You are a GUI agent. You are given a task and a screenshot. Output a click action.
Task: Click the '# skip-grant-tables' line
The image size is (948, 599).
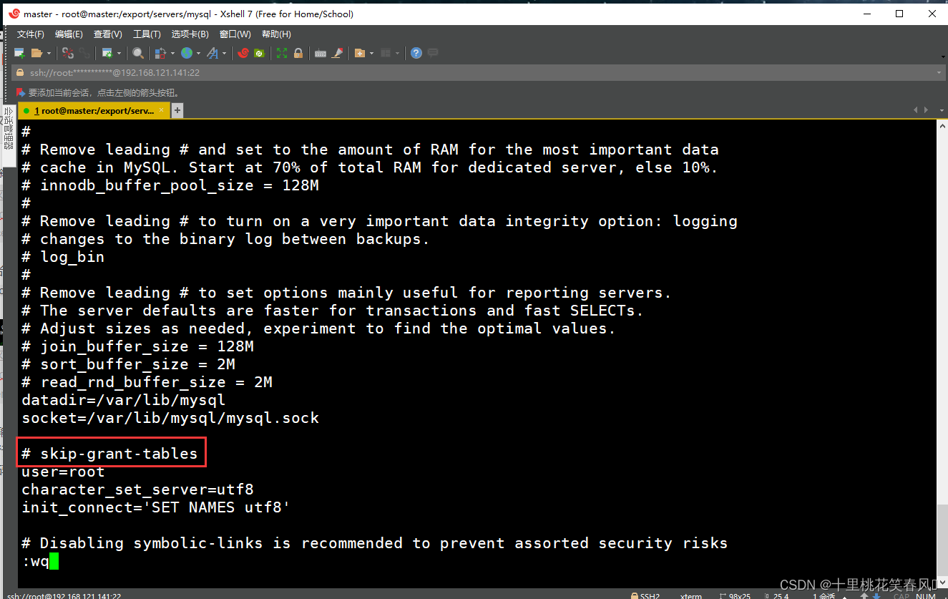coord(109,454)
